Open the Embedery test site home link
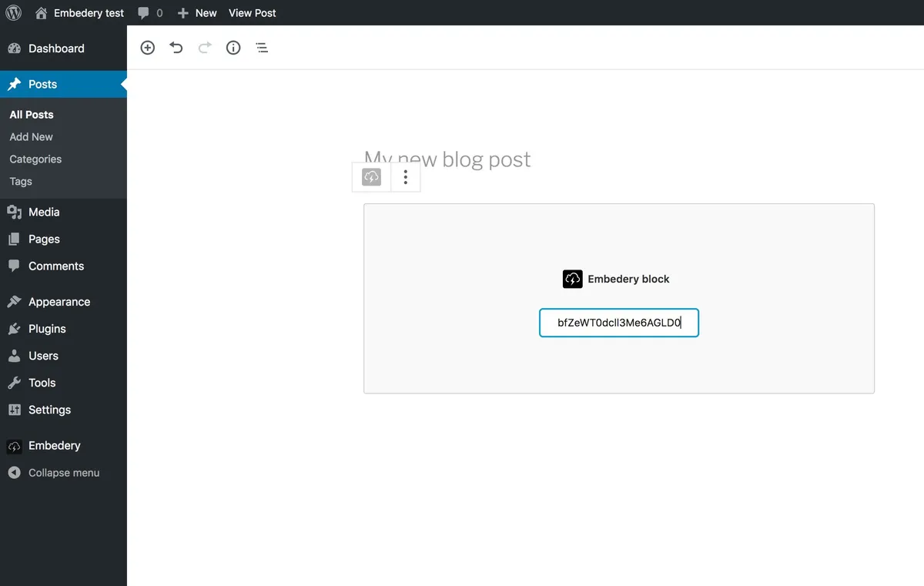This screenshot has width=924, height=586. (x=79, y=12)
